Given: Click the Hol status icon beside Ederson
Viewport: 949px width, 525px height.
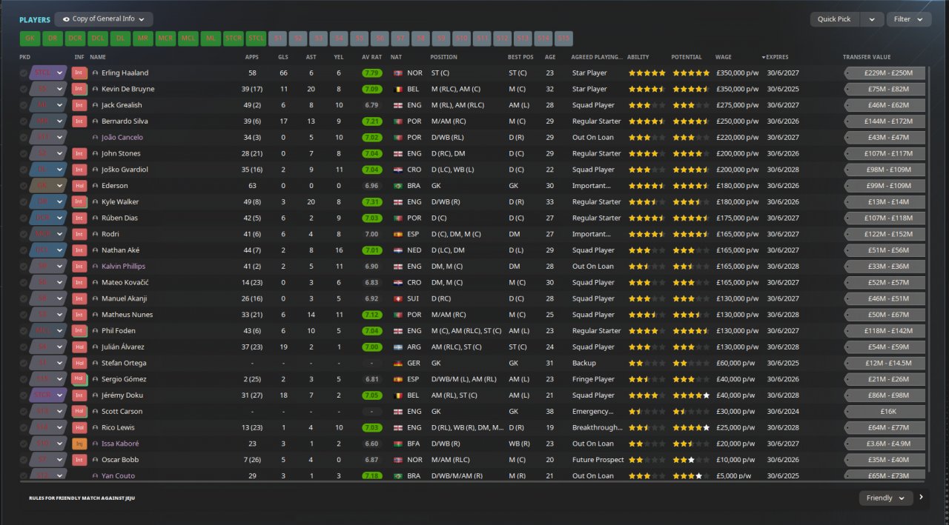Looking at the screenshot, I should [79, 186].
